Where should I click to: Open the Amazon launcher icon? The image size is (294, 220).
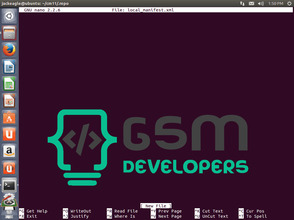click(9, 151)
